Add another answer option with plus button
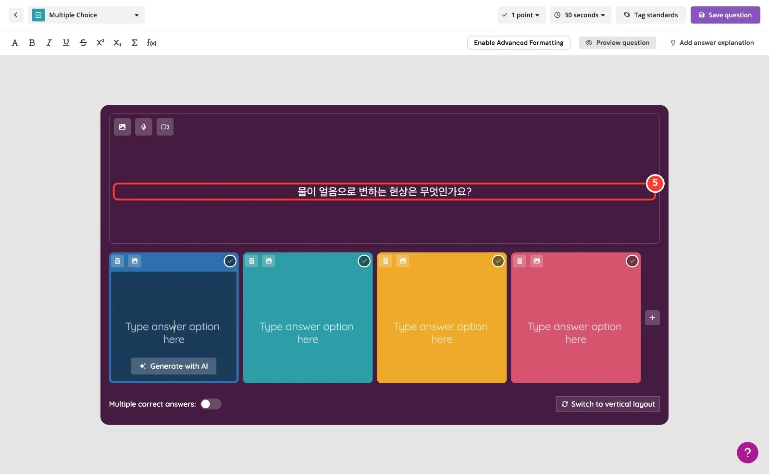The image size is (769, 474). [x=652, y=318]
